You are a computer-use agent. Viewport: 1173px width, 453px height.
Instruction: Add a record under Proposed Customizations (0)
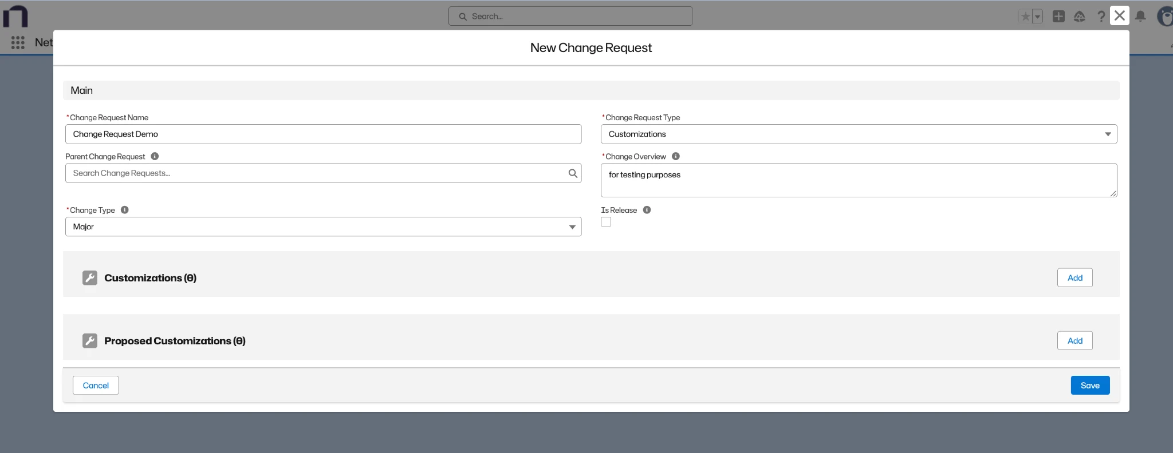click(x=1075, y=341)
